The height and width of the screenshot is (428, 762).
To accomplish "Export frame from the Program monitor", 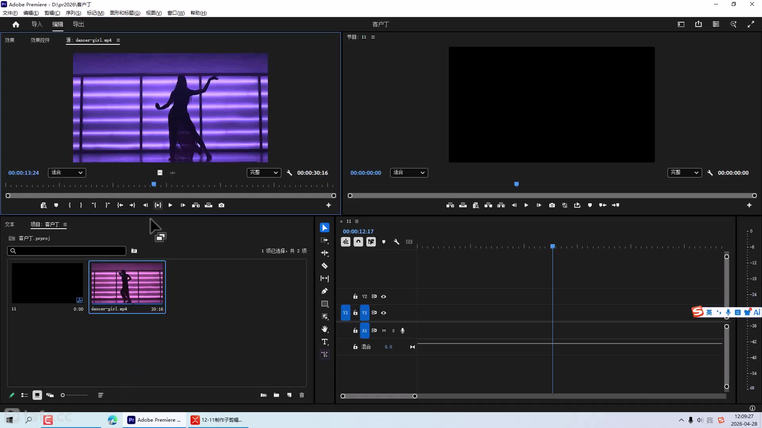I will (552, 205).
